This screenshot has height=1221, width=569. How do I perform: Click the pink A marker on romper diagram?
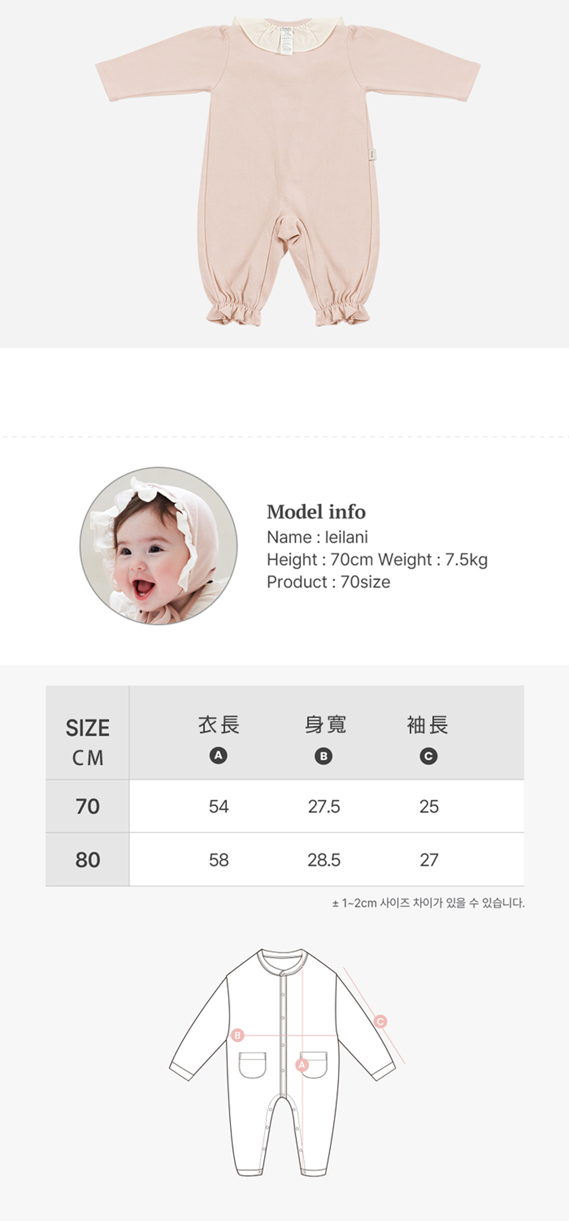click(x=302, y=1064)
